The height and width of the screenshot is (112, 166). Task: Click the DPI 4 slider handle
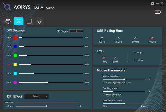point(30,64)
